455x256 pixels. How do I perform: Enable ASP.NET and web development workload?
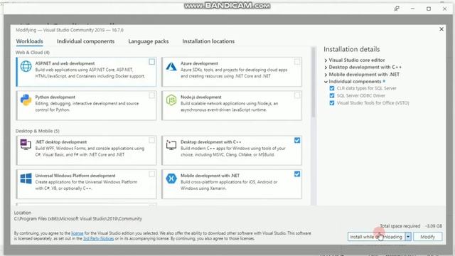[x=151, y=62]
